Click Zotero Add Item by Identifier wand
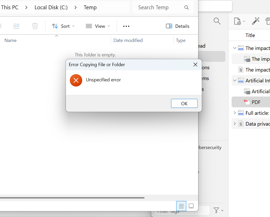The height and width of the screenshot is (217, 270). 256,21
